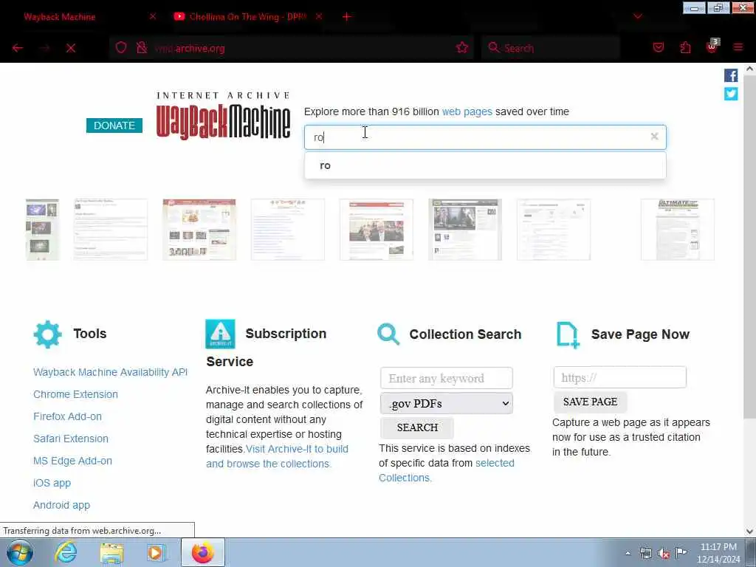The height and width of the screenshot is (567, 756).
Task: Click the Wayback Machine logo
Action: click(x=223, y=117)
